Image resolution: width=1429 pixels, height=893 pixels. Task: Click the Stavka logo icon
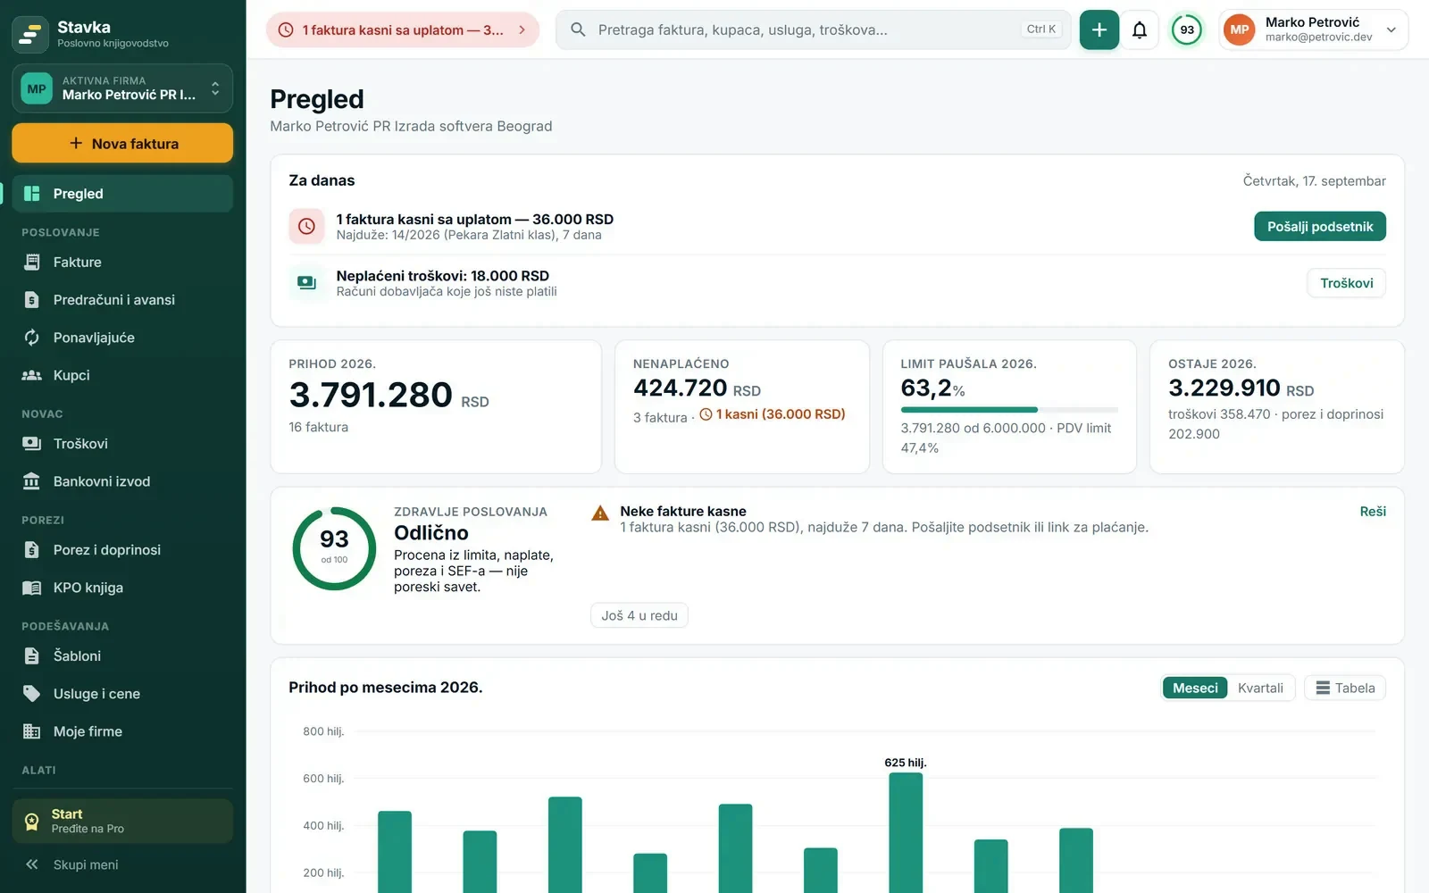(x=30, y=34)
